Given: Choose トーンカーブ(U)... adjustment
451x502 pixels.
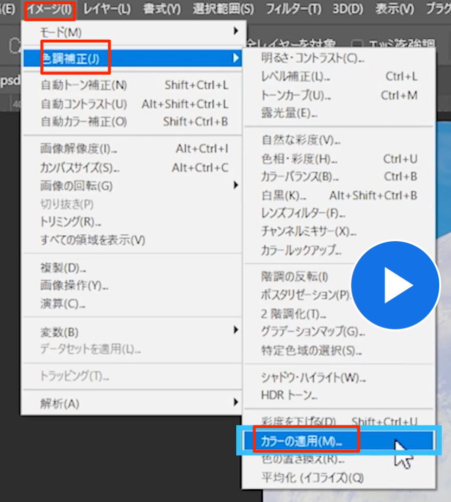Looking at the screenshot, I should 293,95.
